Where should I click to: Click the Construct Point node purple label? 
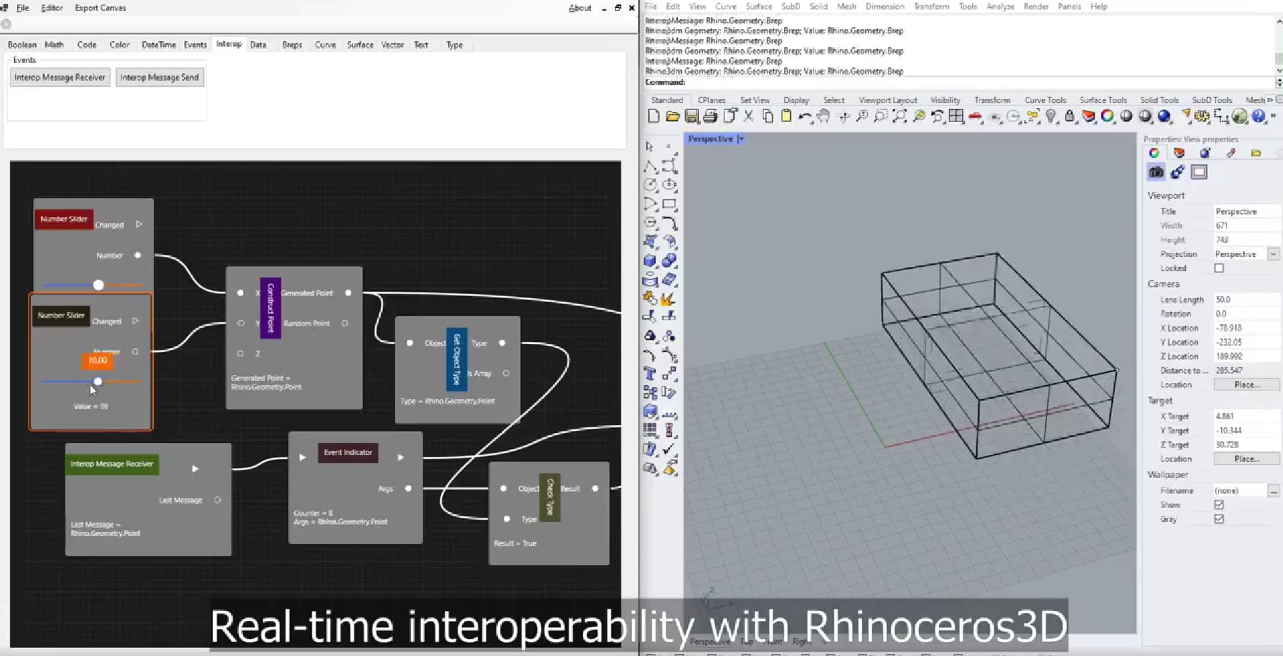pos(270,308)
